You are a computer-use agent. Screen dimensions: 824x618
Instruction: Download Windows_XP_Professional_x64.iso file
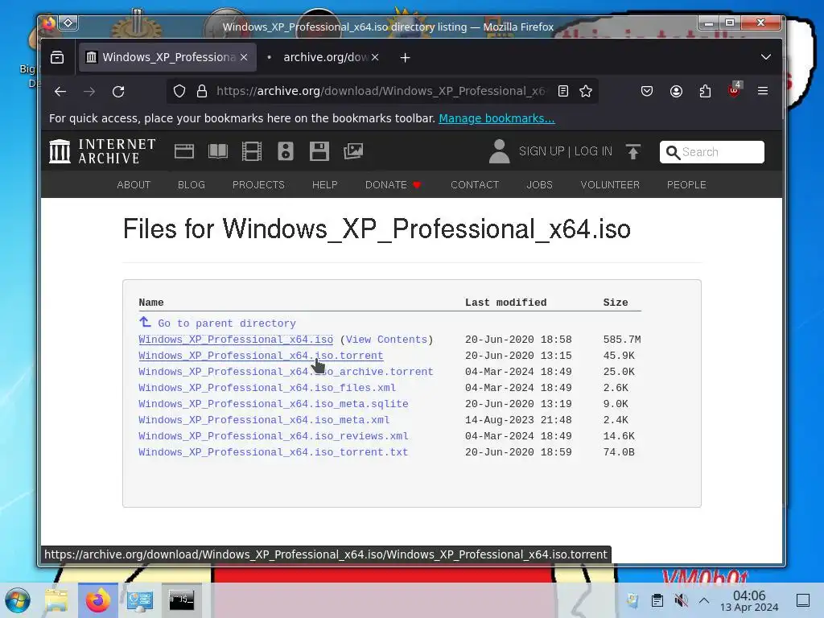[x=236, y=340]
